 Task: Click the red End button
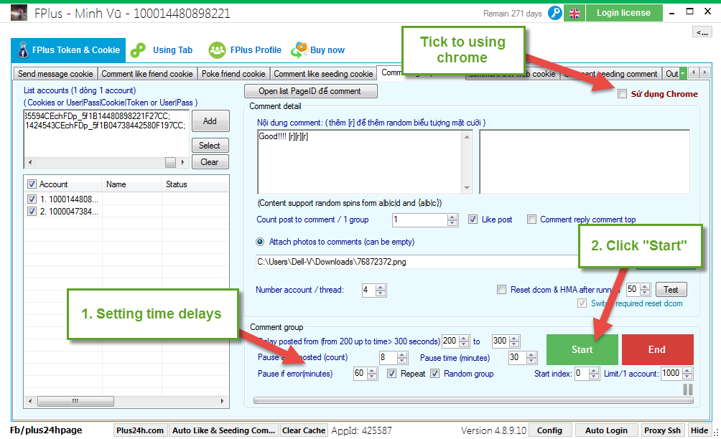[658, 349]
